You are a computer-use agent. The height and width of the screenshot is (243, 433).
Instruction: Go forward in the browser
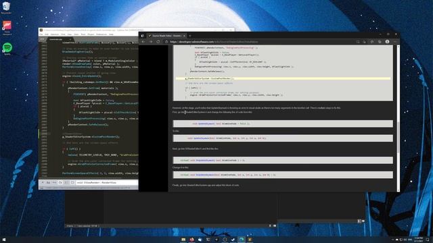pyautogui.click(x=151, y=42)
